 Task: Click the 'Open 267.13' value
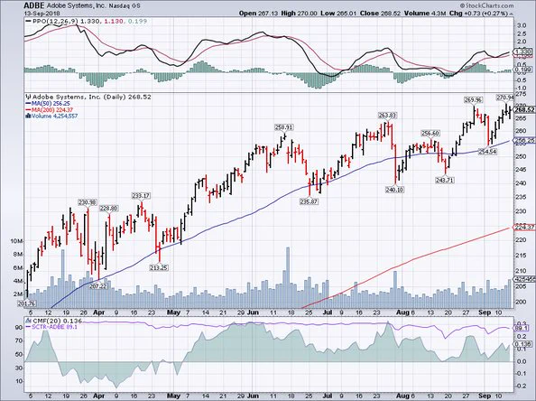(x=258, y=14)
